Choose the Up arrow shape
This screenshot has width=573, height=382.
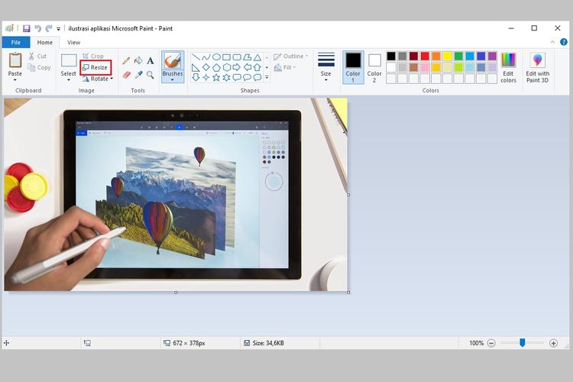257,67
